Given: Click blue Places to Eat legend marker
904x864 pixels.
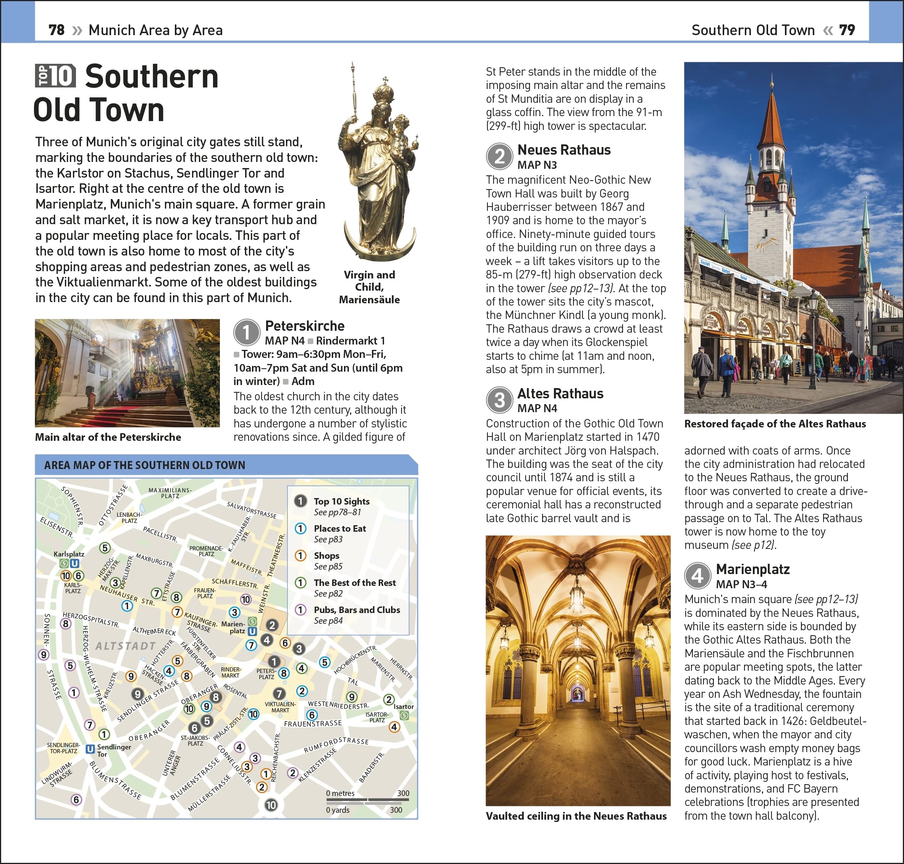Looking at the screenshot, I should (300, 528).
